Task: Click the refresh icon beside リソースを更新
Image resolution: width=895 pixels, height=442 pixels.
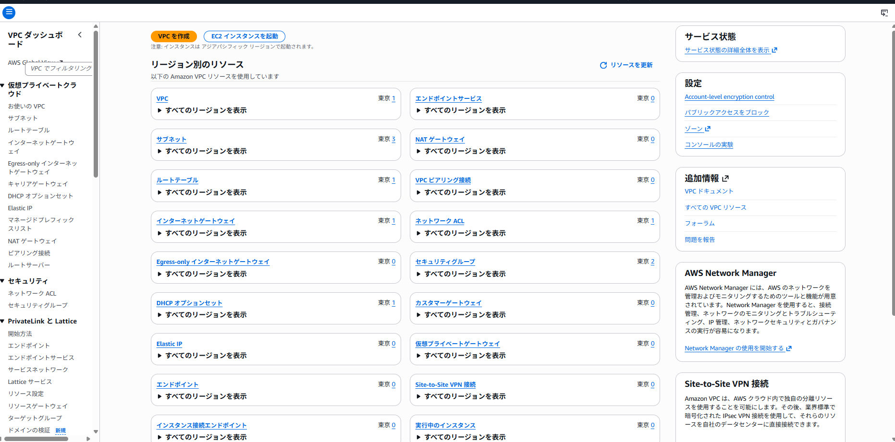Action: 603,65
